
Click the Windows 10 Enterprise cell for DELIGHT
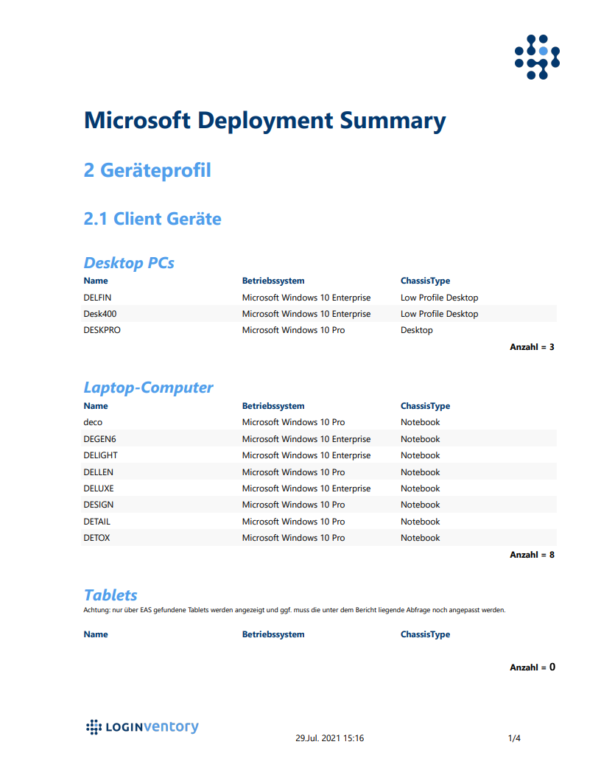[x=306, y=455]
